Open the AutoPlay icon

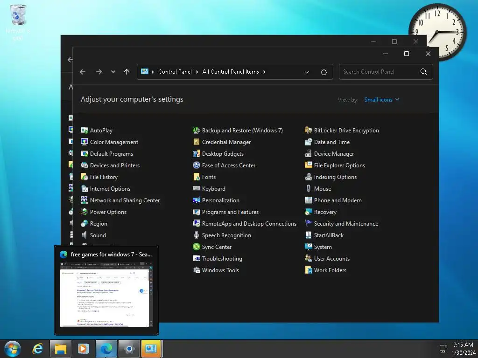tap(84, 131)
